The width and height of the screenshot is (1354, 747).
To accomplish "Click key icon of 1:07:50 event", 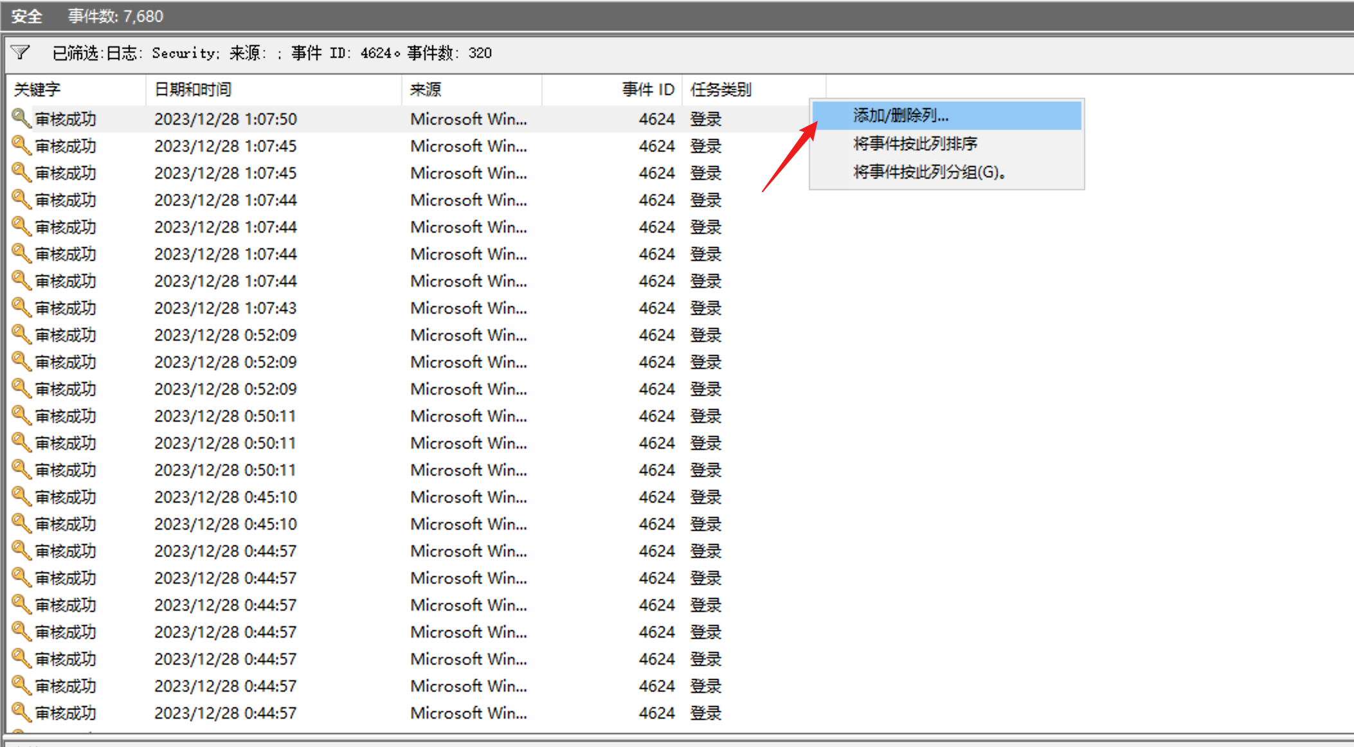I will pos(21,118).
